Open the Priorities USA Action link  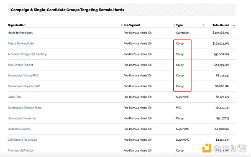tap(21, 150)
